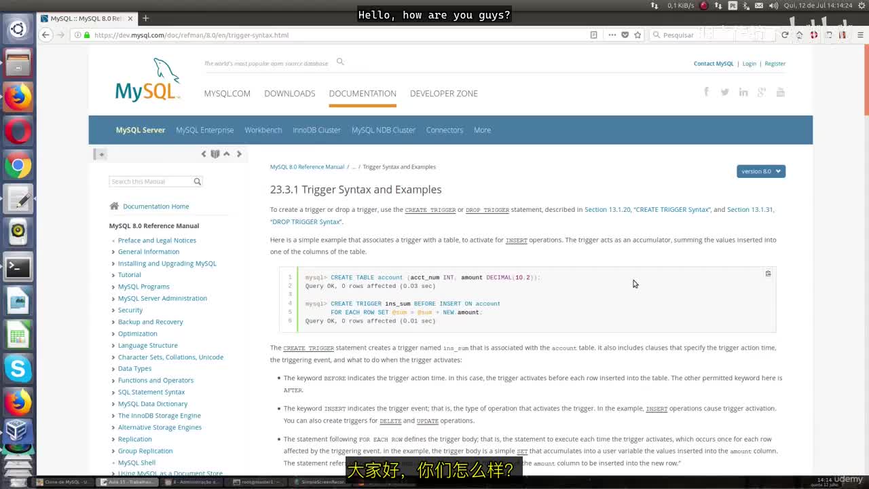Reload the current page
Screen dimensions: 869x489
point(785,35)
